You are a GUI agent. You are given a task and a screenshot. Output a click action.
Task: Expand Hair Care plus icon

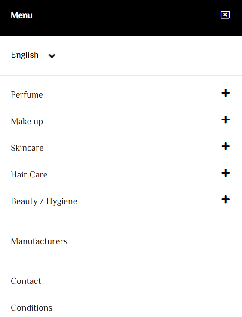(225, 173)
